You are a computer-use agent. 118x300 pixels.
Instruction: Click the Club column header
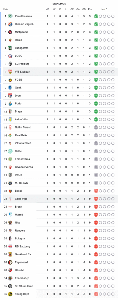pyautogui.click(x=5, y=9)
